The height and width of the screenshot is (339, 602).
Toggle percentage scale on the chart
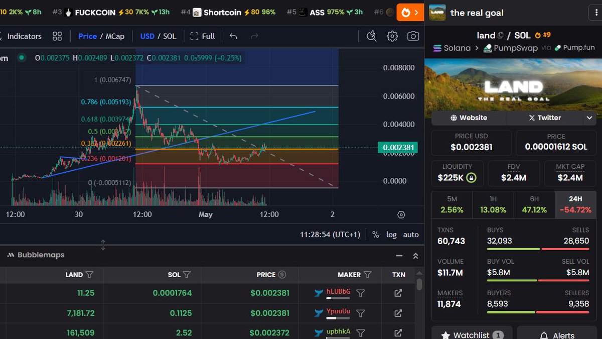(375, 235)
